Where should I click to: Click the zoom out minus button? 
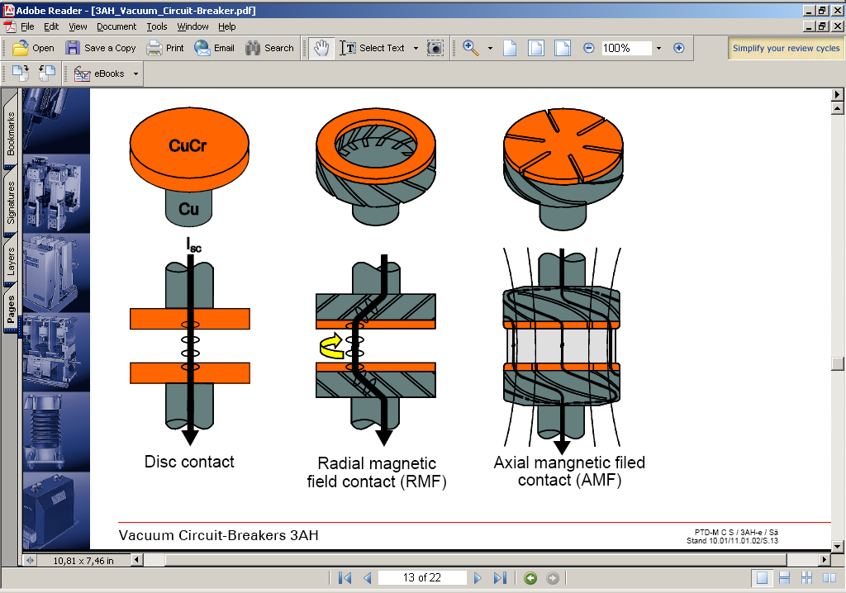click(x=588, y=48)
